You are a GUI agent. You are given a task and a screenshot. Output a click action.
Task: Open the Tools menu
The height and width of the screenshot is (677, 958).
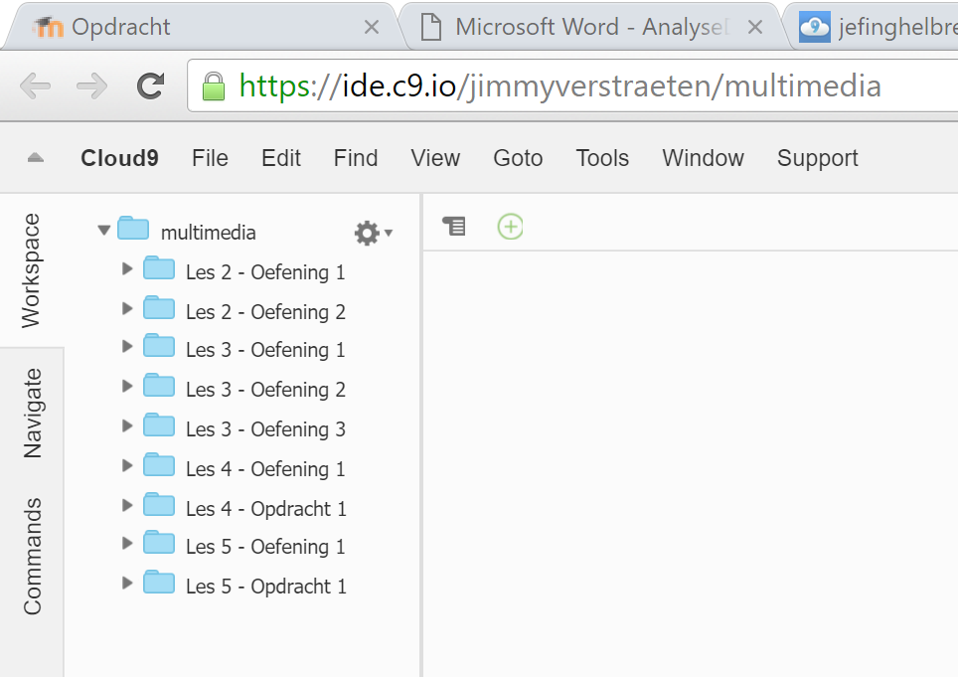[x=602, y=158]
